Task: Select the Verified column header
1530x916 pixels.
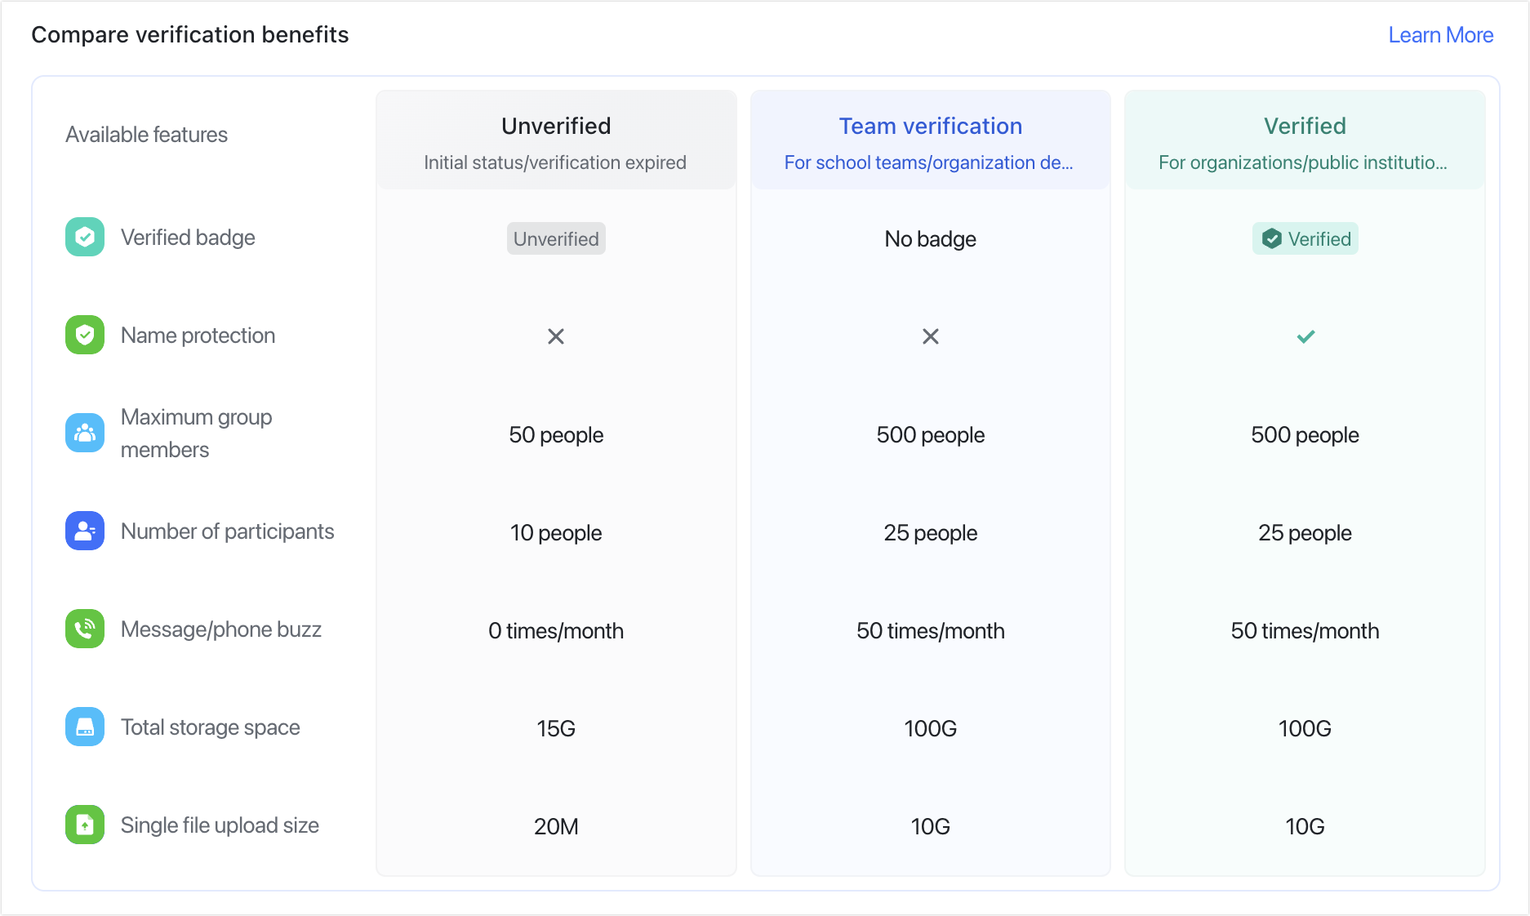Action: click(1305, 126)
